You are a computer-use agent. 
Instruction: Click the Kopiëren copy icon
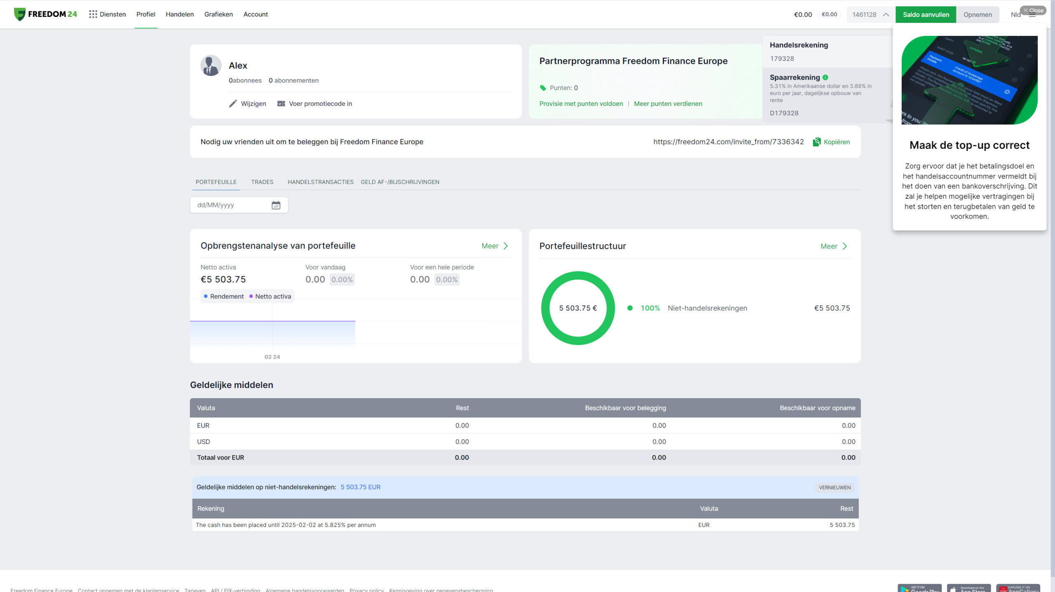tap(816, 142)
